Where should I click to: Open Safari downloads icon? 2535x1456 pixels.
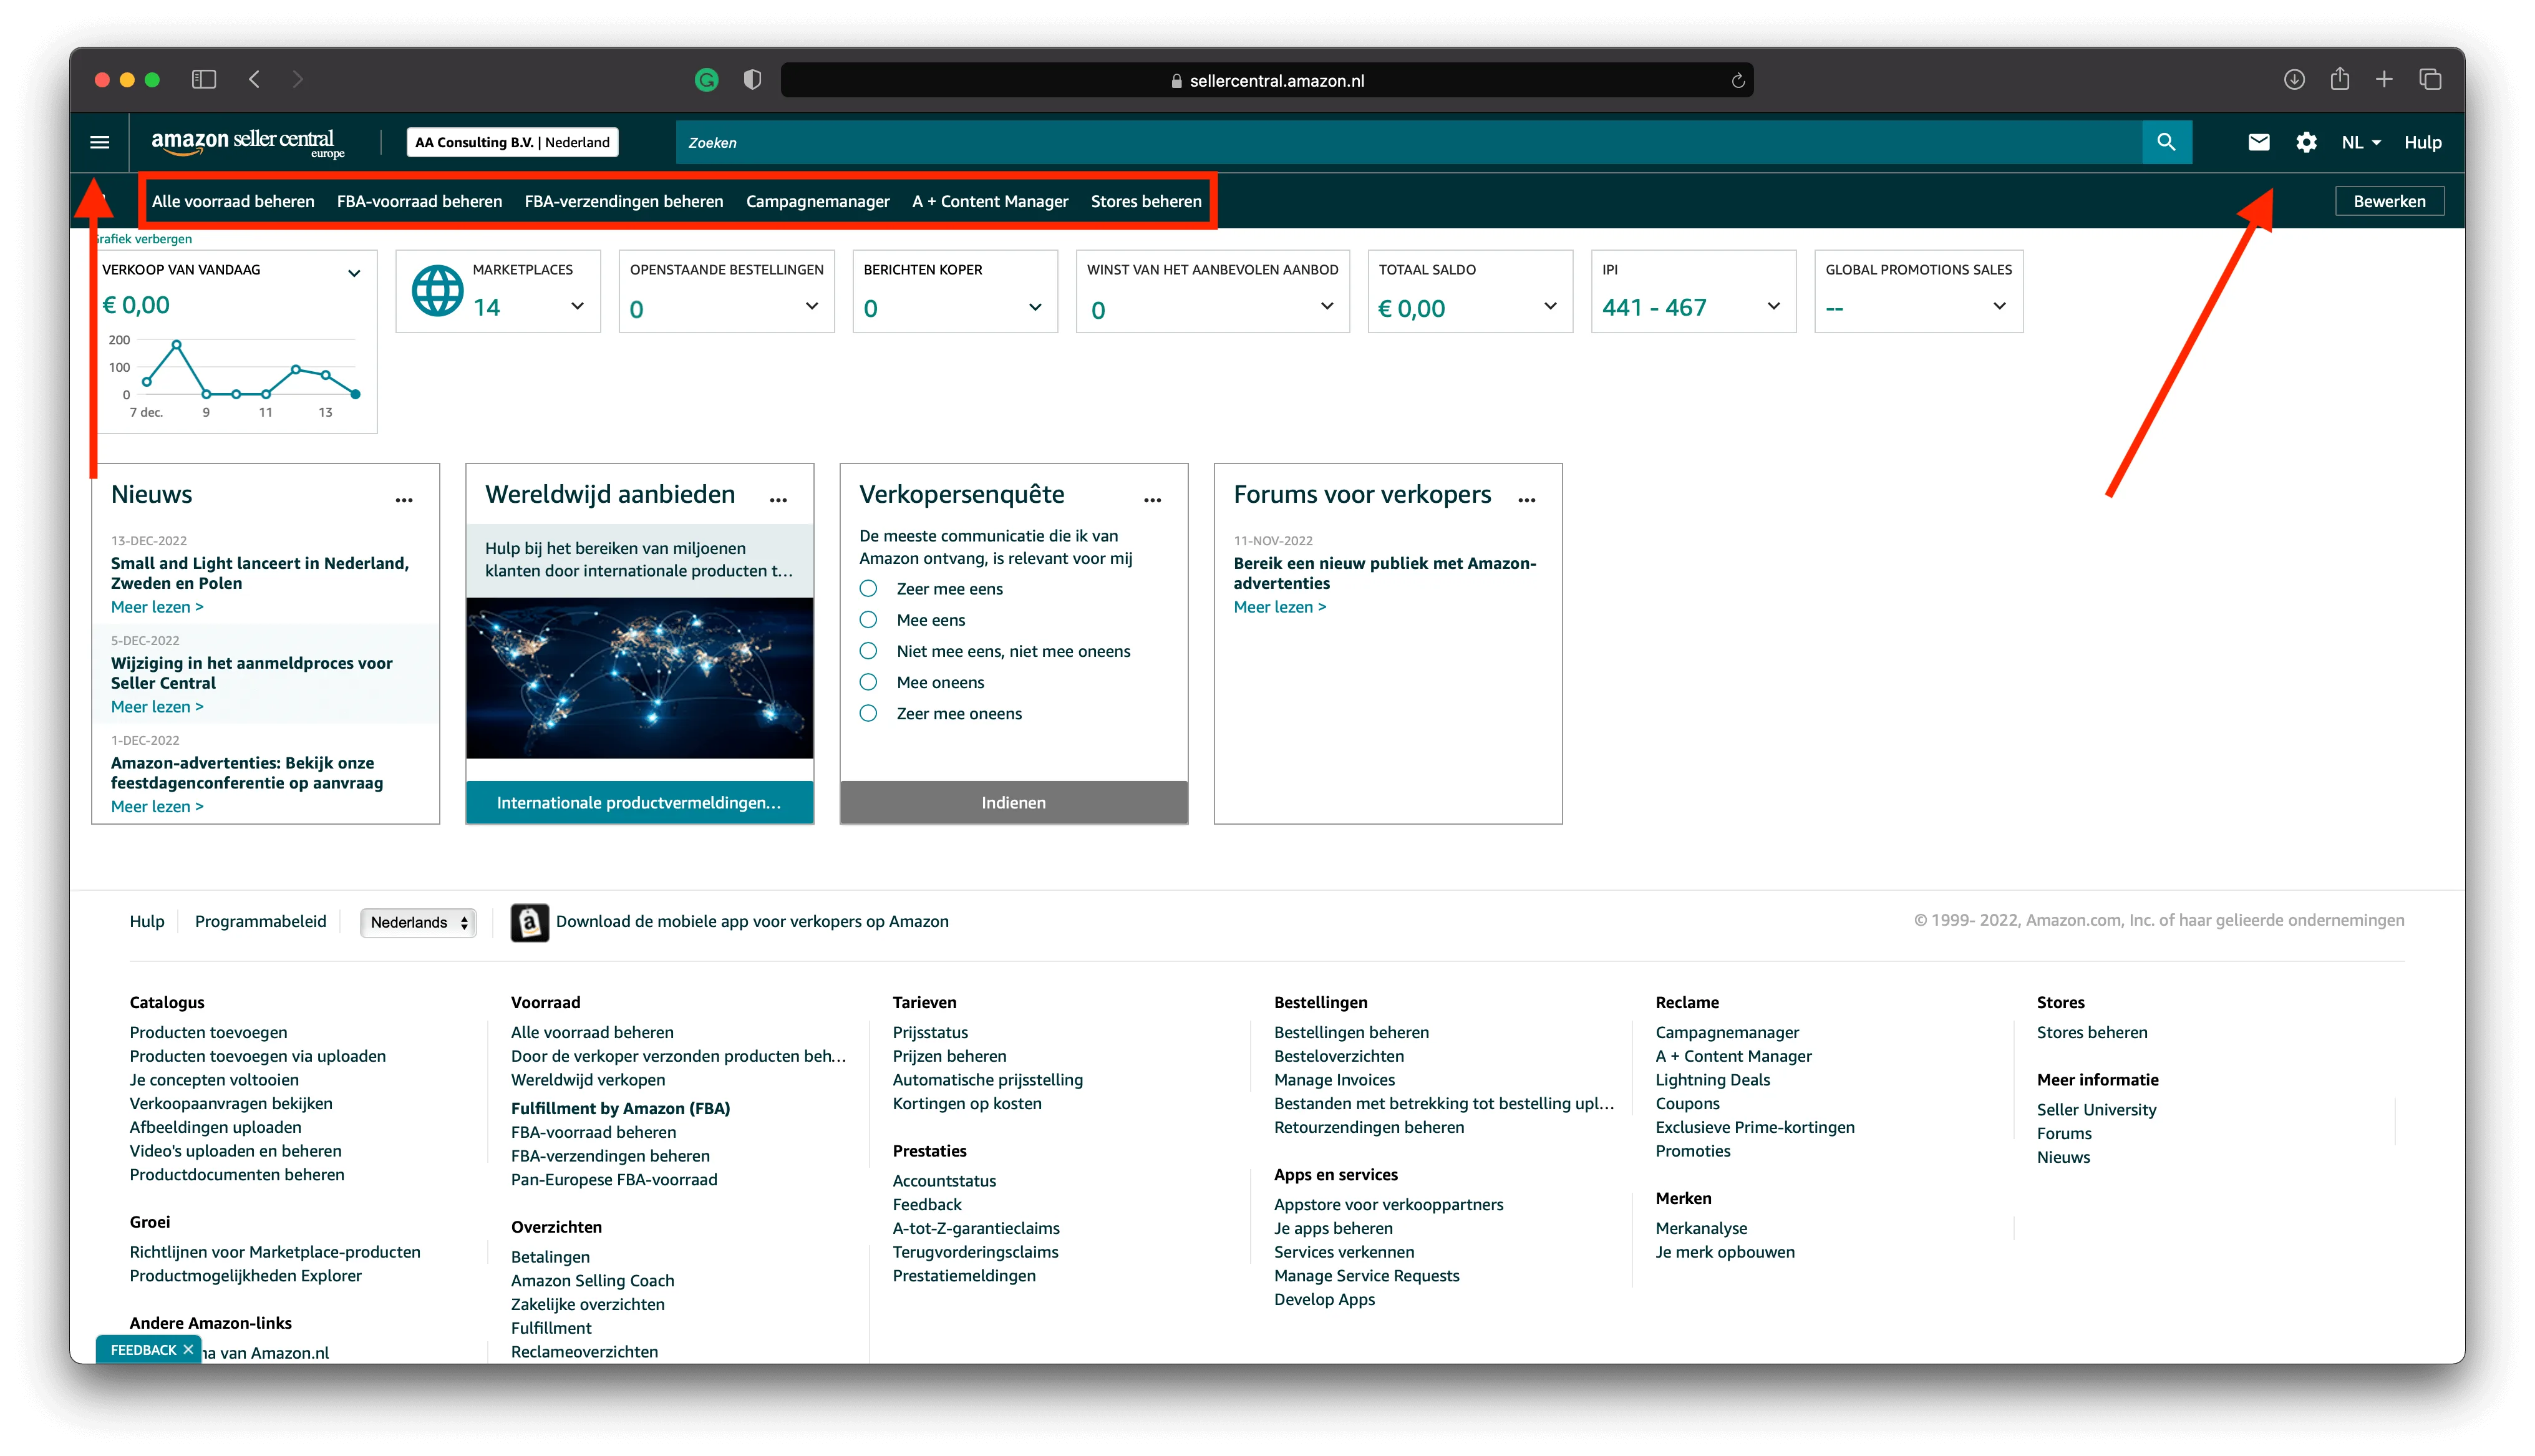tap(2294, 79)
